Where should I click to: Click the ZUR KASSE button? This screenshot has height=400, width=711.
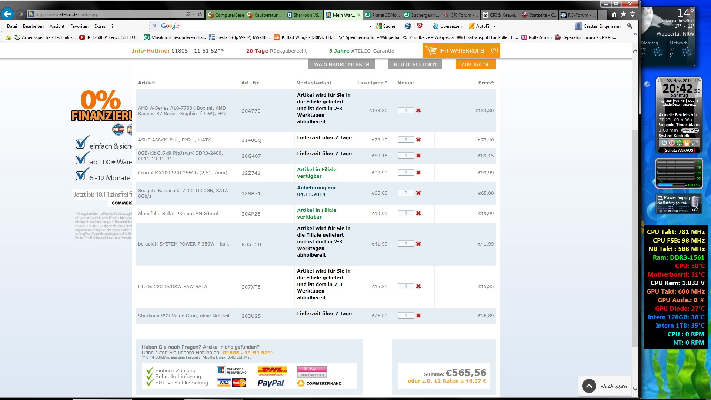475,64
